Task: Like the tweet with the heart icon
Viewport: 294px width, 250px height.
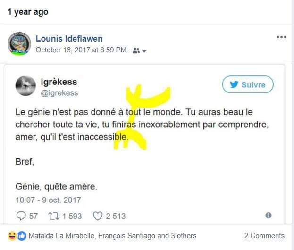Action: pyautogui.click(x=97, y=216)
